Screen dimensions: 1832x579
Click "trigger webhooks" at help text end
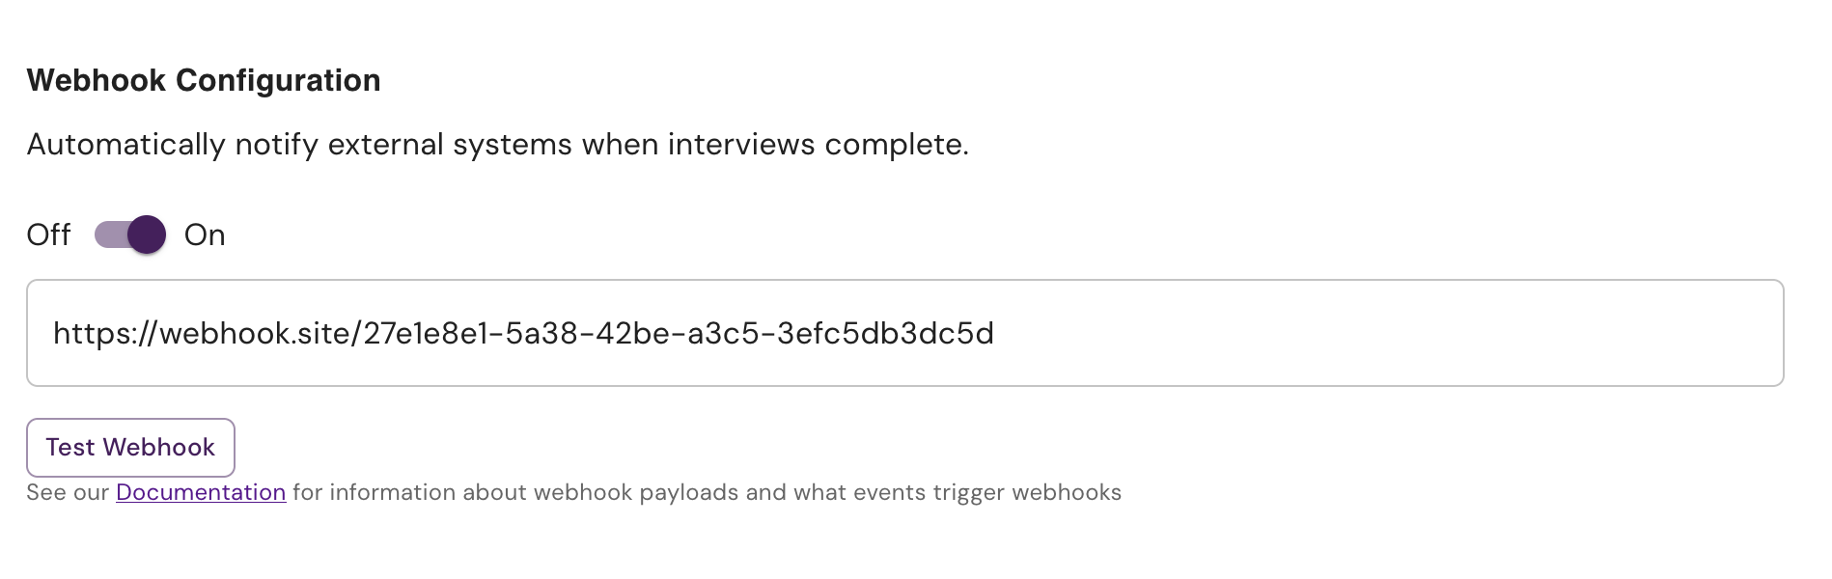[1027, 492]
